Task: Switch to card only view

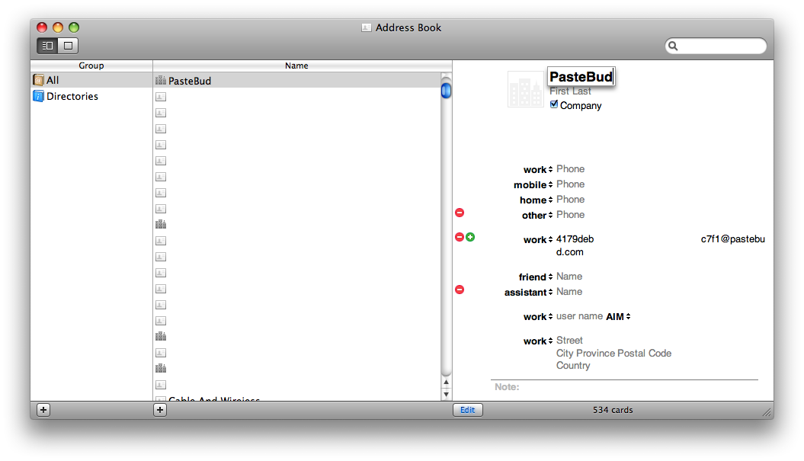Action: [x=68, y=46]
